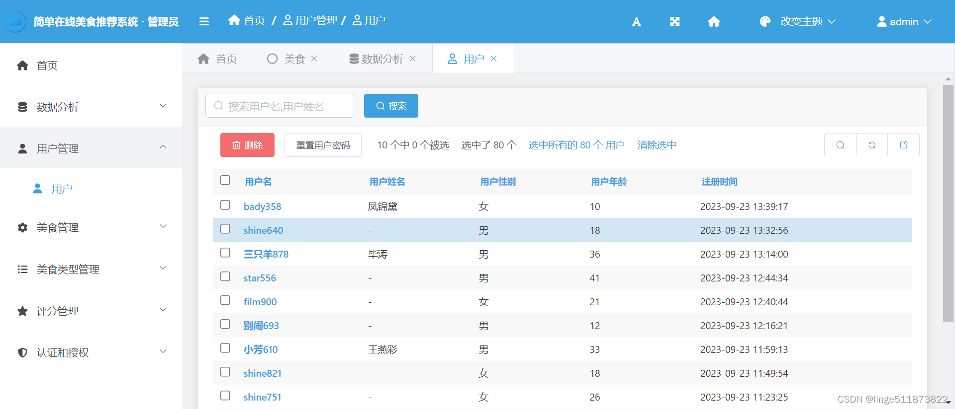Click the vertical scrollbar thumb
Screen dimensions: 955x409
948,204
